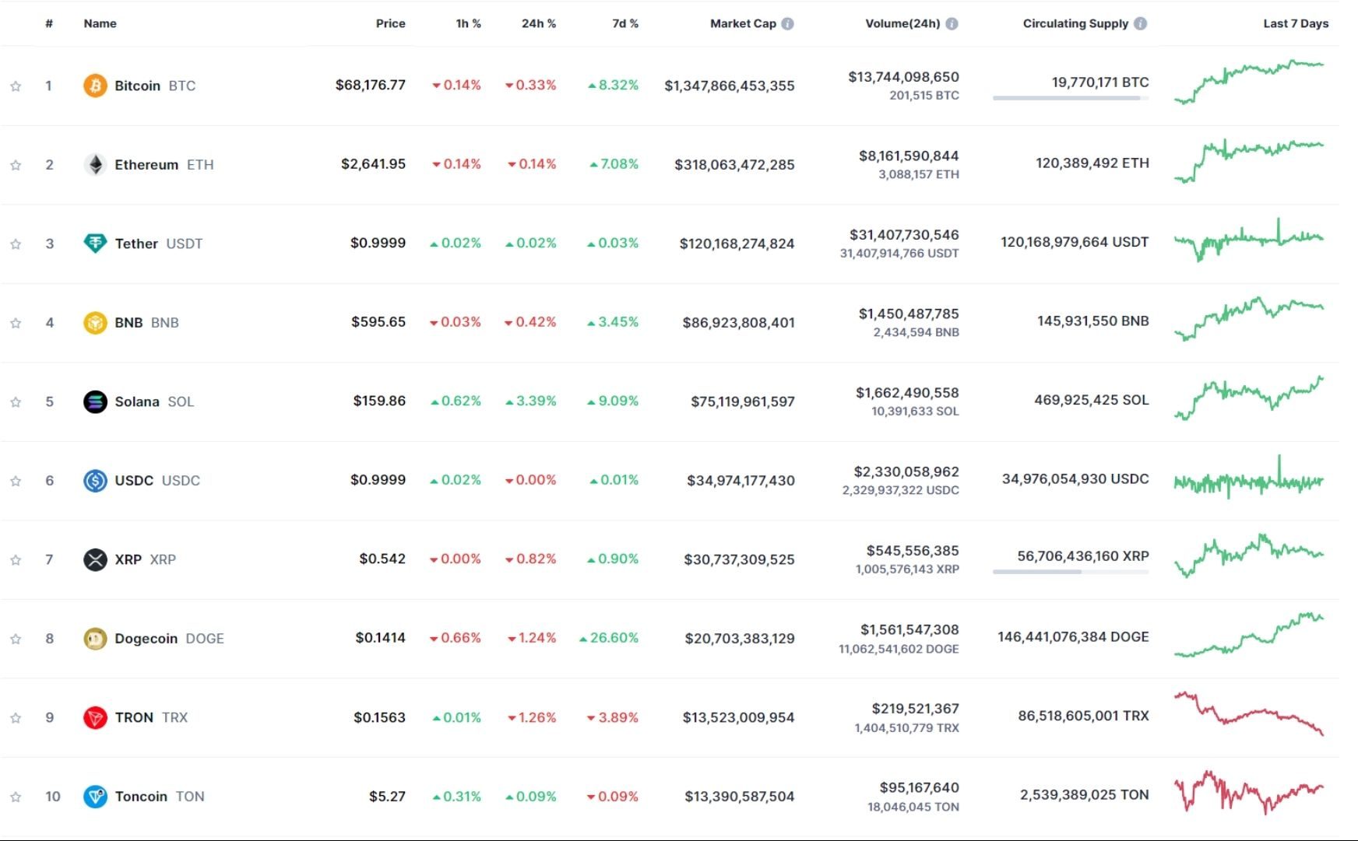Star Bitcoin to add it to watchlist

pyautogui.click(x=15, y=86)
